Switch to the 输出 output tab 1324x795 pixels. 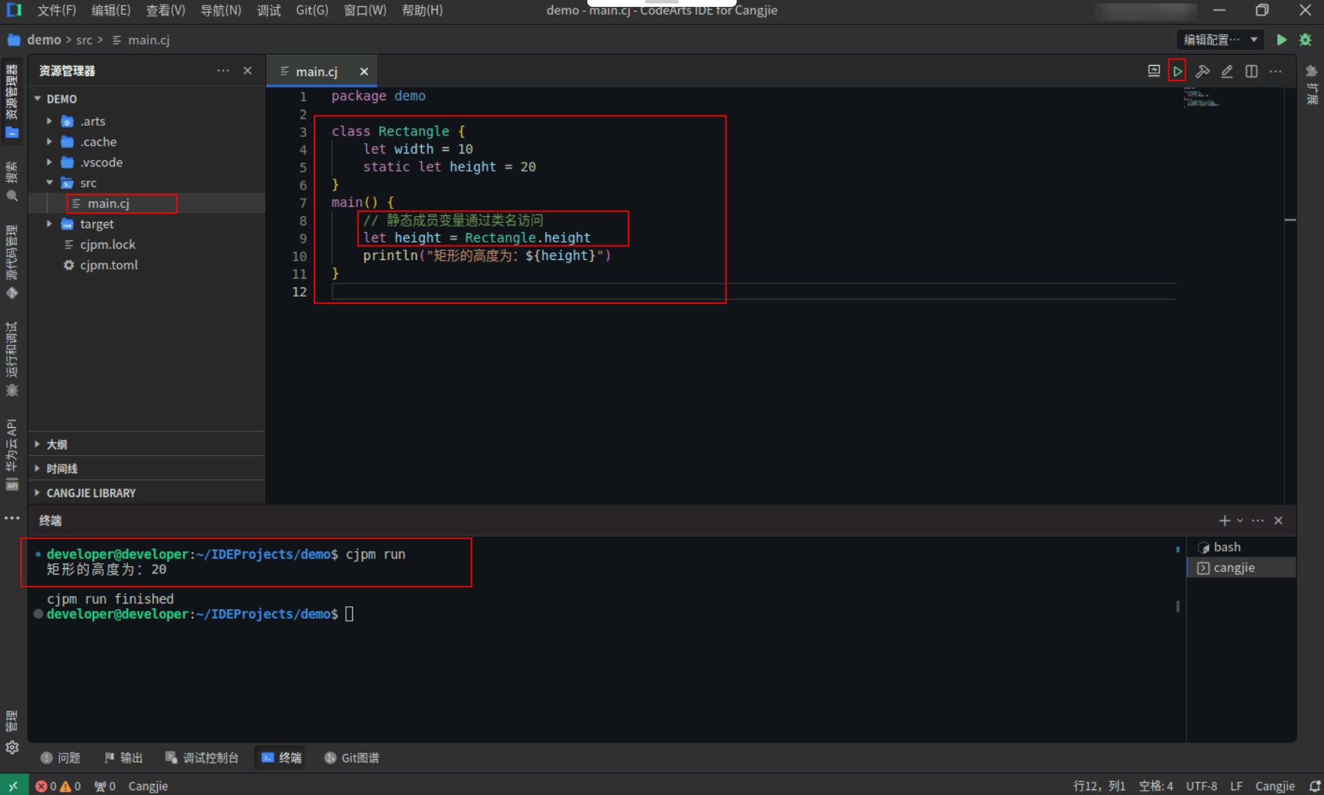(124, 758)
